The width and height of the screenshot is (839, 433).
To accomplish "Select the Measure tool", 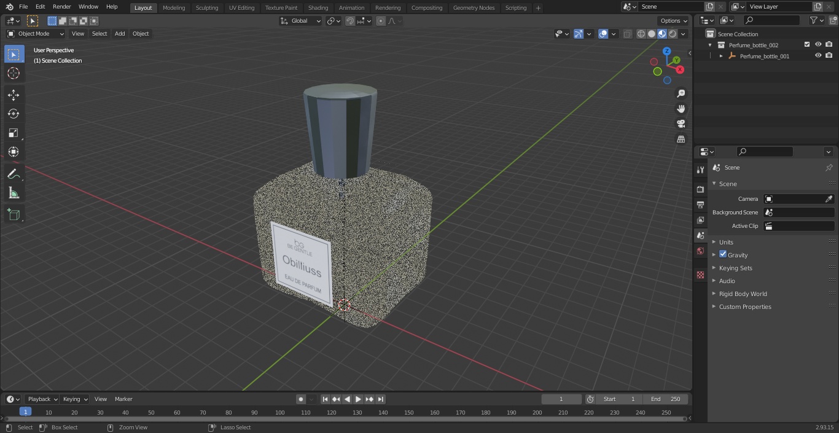I will click(x=14, y=193).
